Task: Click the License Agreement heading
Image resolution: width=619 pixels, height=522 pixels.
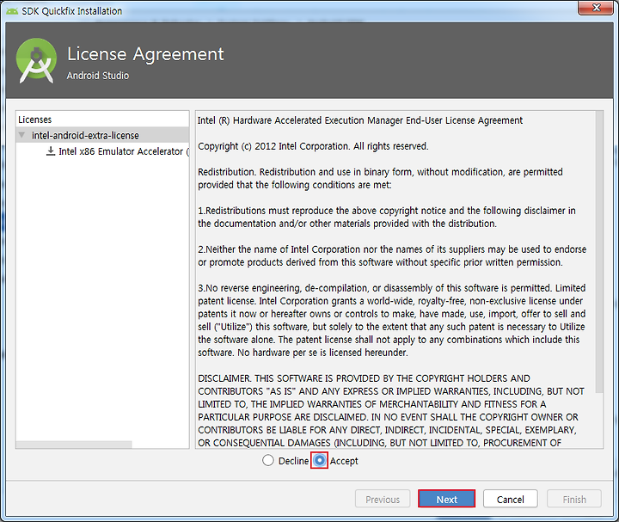Action: 145,53
